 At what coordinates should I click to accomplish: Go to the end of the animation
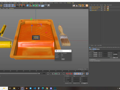64,74
